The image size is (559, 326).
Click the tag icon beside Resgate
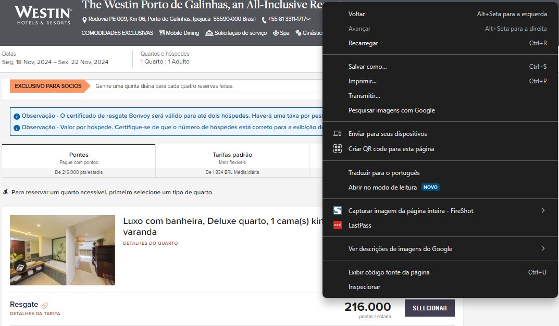point(45,305)
